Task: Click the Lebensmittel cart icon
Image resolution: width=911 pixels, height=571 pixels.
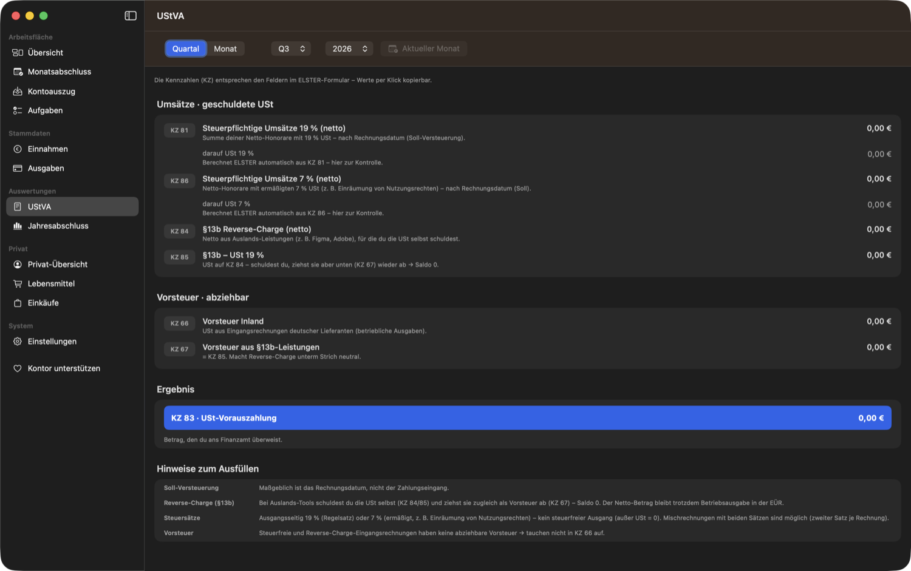Action: [18, 283]
